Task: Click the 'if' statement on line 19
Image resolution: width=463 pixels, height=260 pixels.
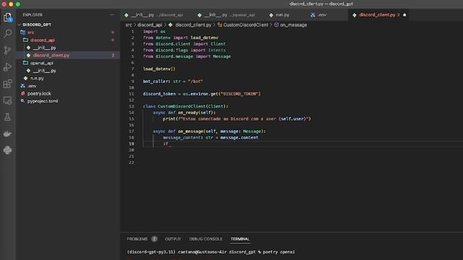Action: [x=166, y=144]
